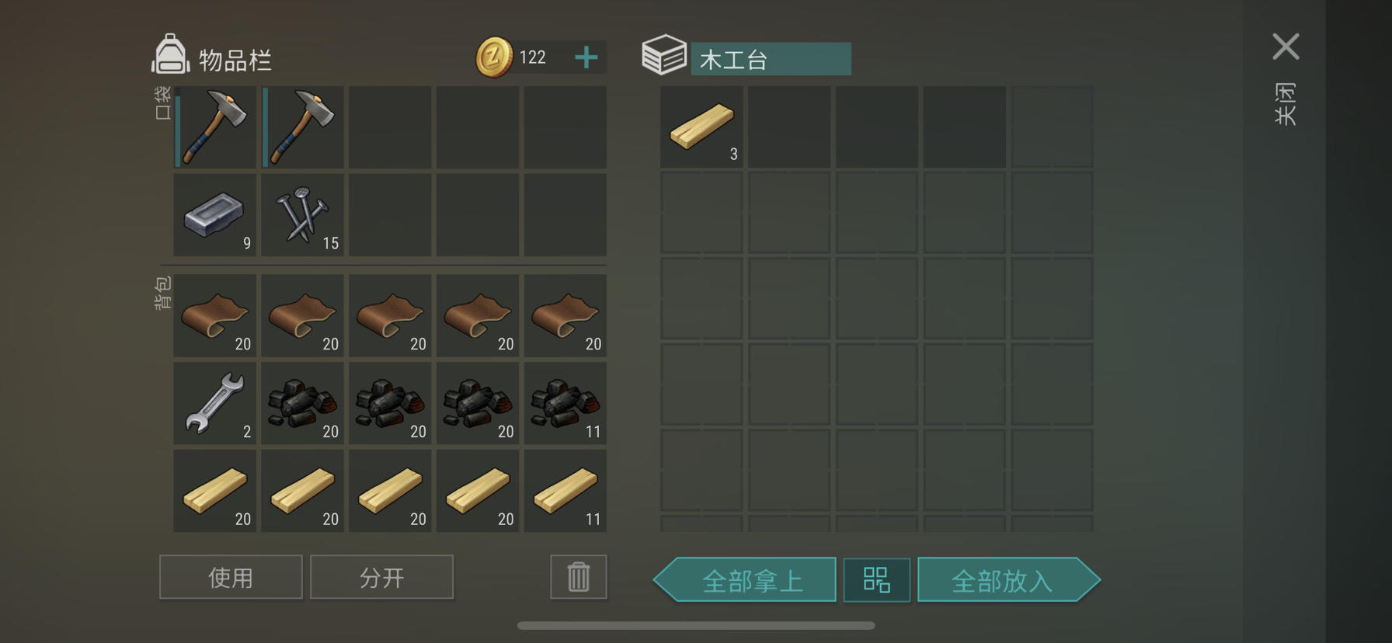Select the iron bar stack of 9

pos(215,214)
